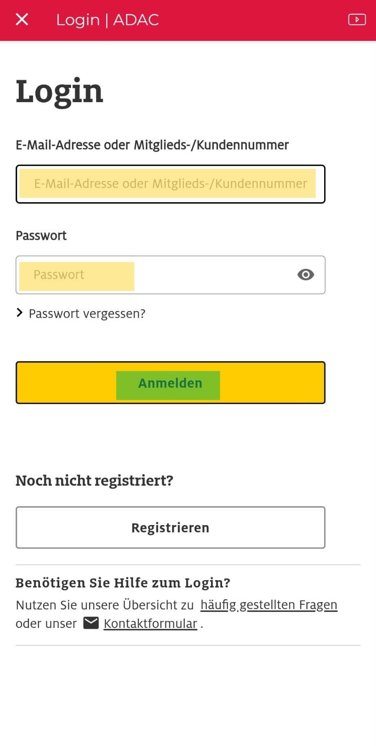Tap the video play icon in header
Image resolution: width=376 pixels, height=746 pixels.
[356, 19]
